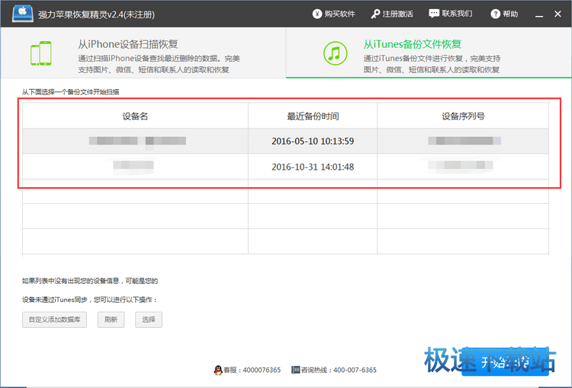Viewport: 572px width, 388px height.
Task: Click the green music note iTunes icon
Action: click(x=335, y=53)
